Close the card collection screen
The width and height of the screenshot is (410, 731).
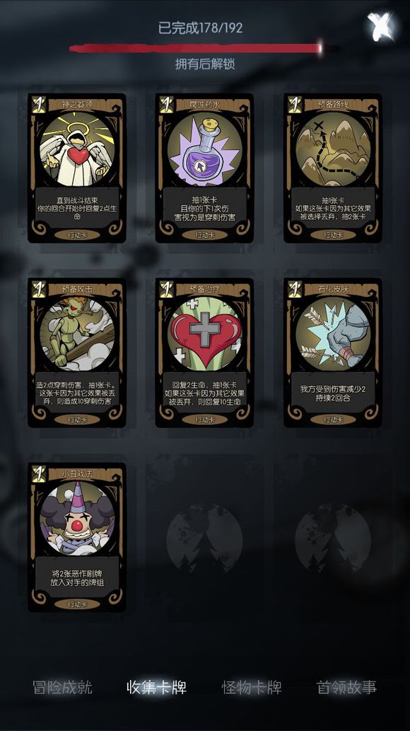click(x=380, y=27)
